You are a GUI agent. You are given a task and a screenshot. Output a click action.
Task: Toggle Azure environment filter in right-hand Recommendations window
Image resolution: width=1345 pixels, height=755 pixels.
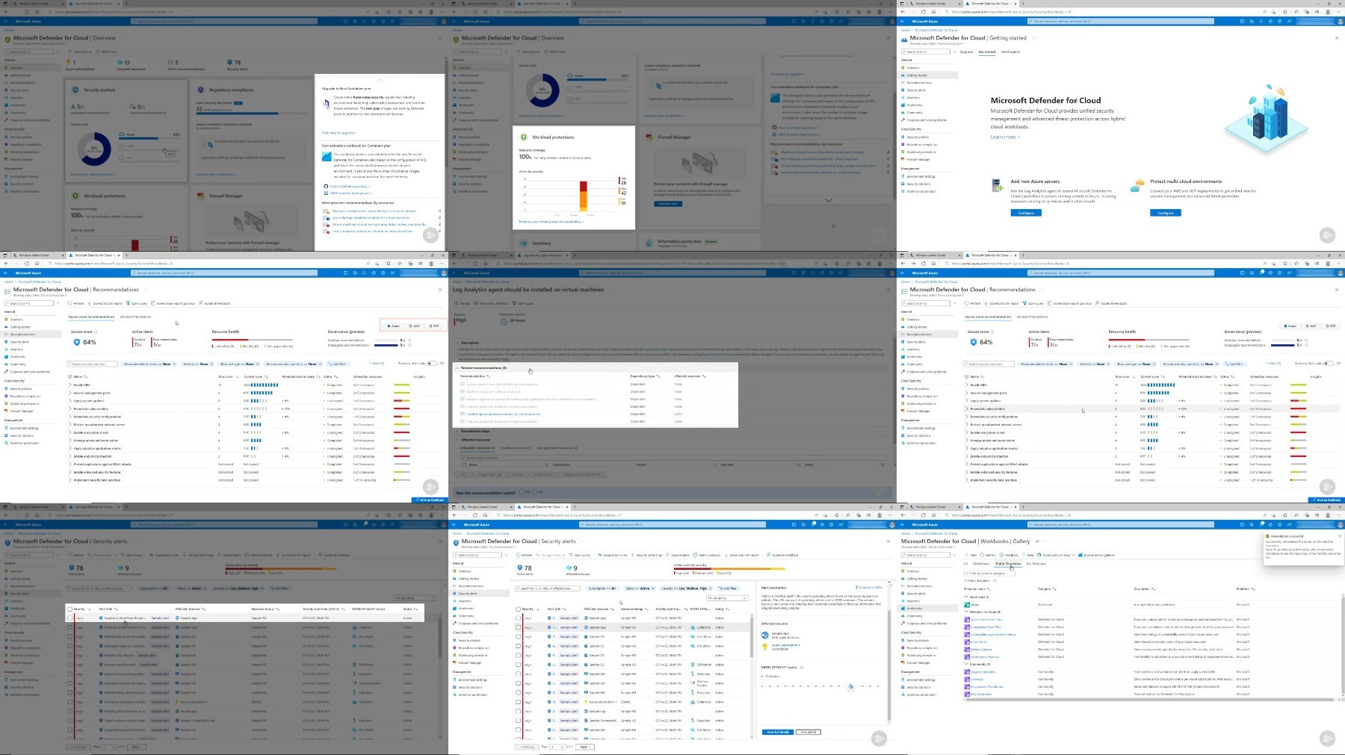(1290, 326)
